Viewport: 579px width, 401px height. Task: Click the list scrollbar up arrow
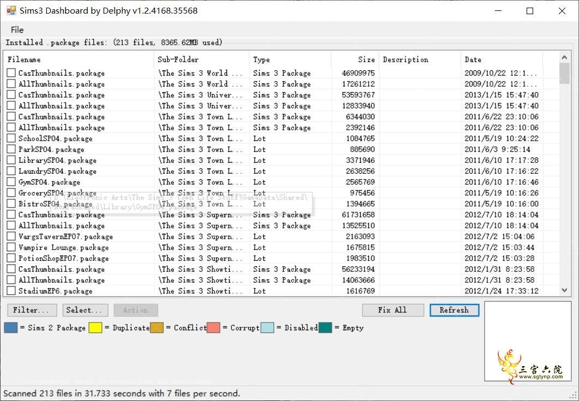pyautogui.click(x=564, y=58)
